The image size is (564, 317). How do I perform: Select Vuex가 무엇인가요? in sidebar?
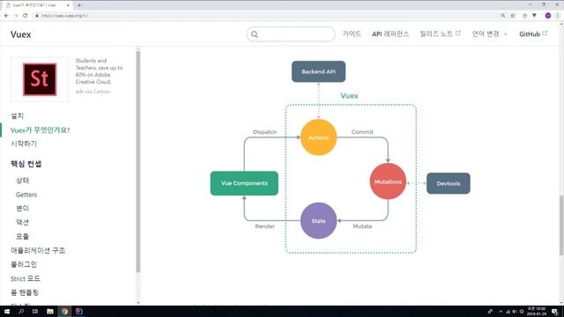tap(40, 129)
